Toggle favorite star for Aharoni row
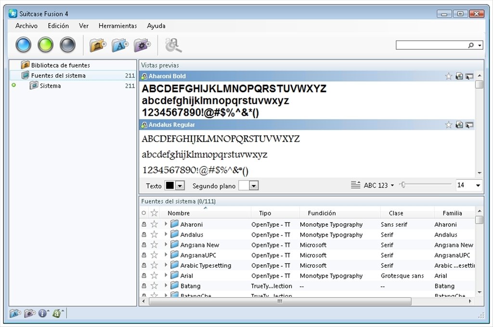Screen dimensions: 493x327 click(x=154, y=224)
